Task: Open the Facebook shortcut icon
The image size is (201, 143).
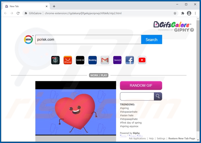Action: coord(130,60)
